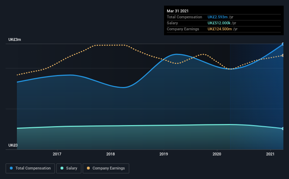The height and width of the screenshot is (179, 289).
Task: Click the Salary endpoint marker at 2021
Action: pos(283,129)
